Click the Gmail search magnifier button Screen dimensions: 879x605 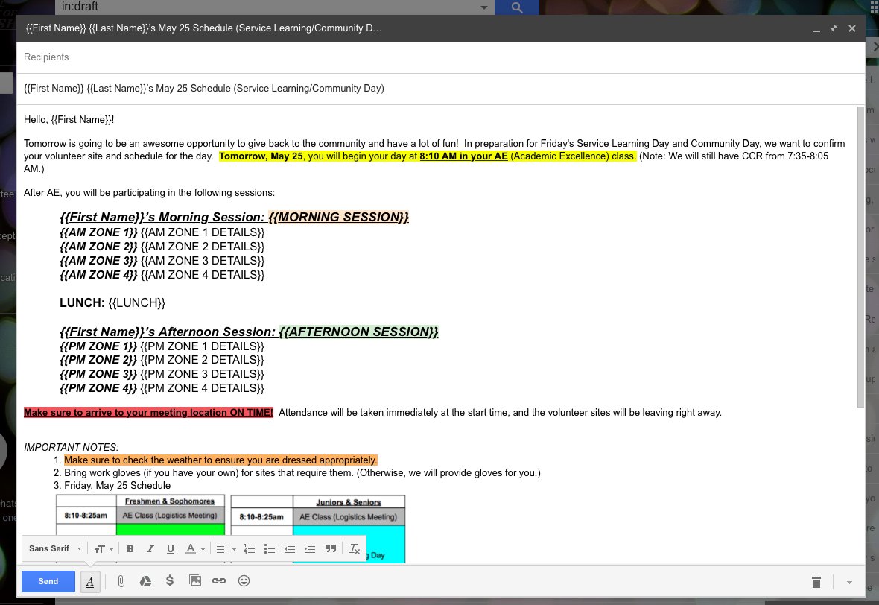(x=517, y=7)
